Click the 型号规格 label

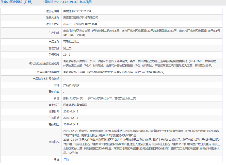click(x=54, y=55)
